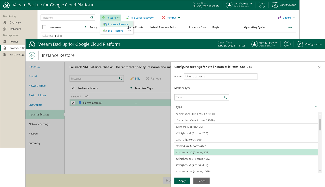The width and height of the screenshot is (325, 187).
Task: Click the Cancel button
Action: [202, 181]
